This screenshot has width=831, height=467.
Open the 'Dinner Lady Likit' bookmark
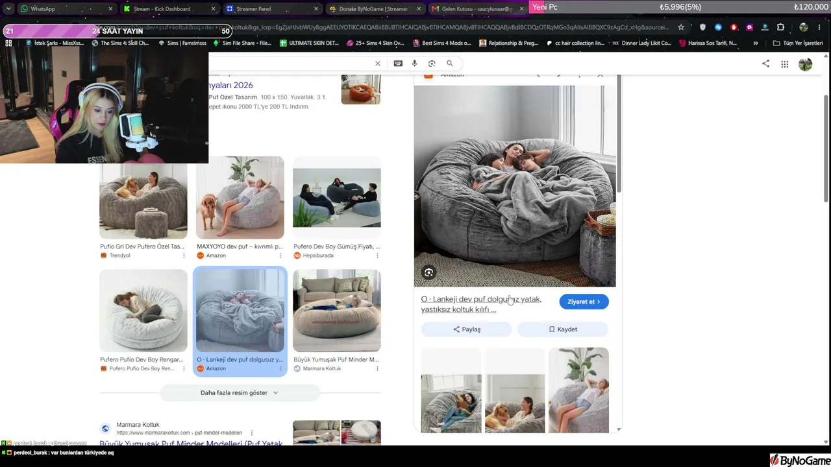click(641, 43)
